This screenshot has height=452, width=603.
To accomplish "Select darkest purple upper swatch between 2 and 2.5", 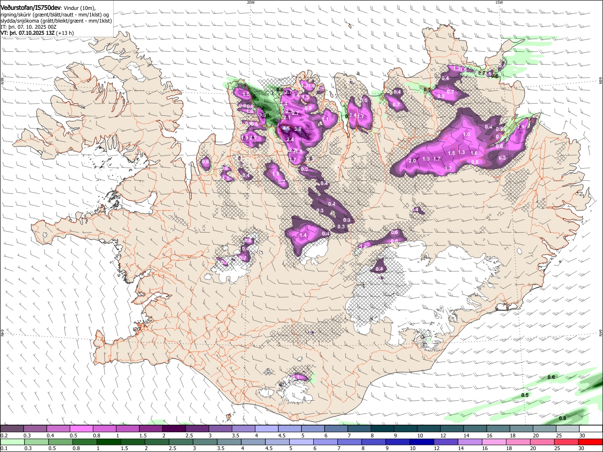I will (x=174, y=428).
